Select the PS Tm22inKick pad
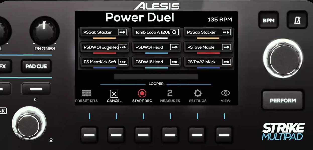The height and width of the screenshot is (150, 313). pos(208,62)
